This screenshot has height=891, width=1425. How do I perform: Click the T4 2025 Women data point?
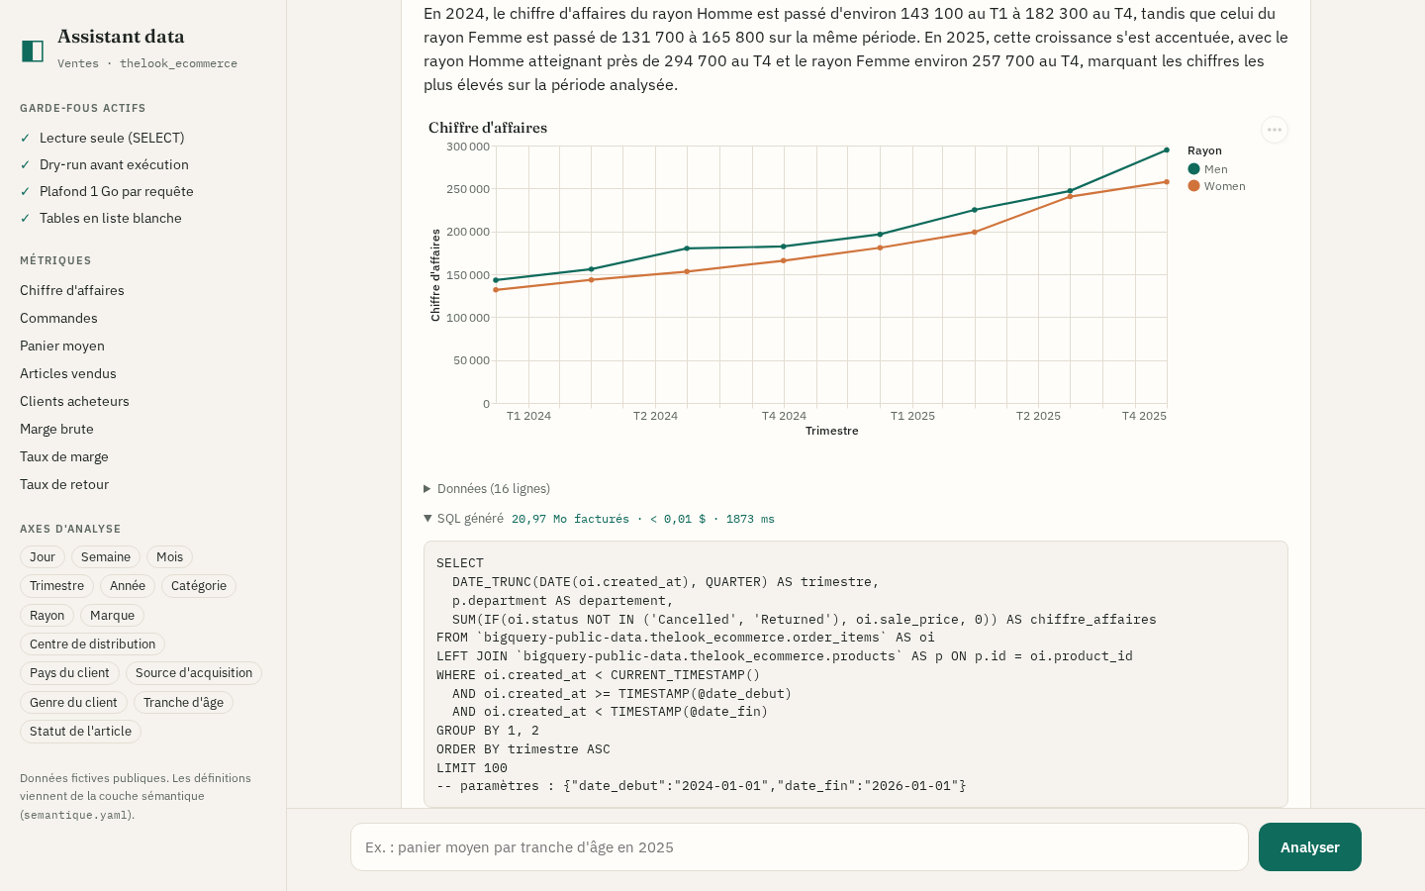point(1167,182)
